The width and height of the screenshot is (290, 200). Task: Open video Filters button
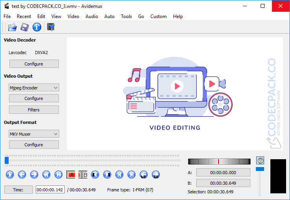coord(34,110)
